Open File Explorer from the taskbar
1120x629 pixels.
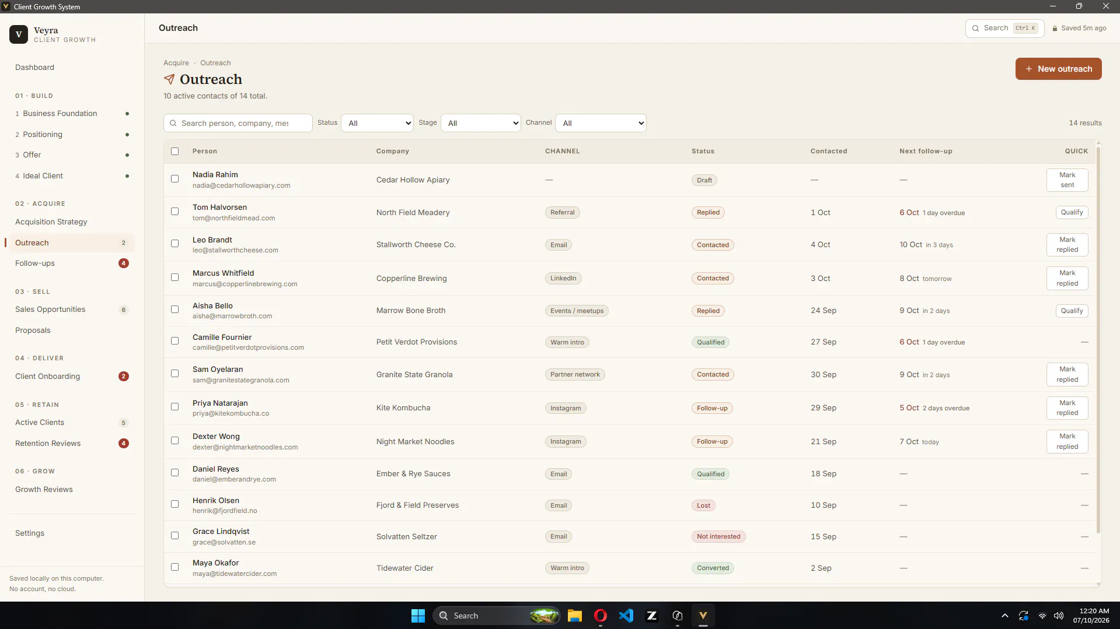[575, 616]
